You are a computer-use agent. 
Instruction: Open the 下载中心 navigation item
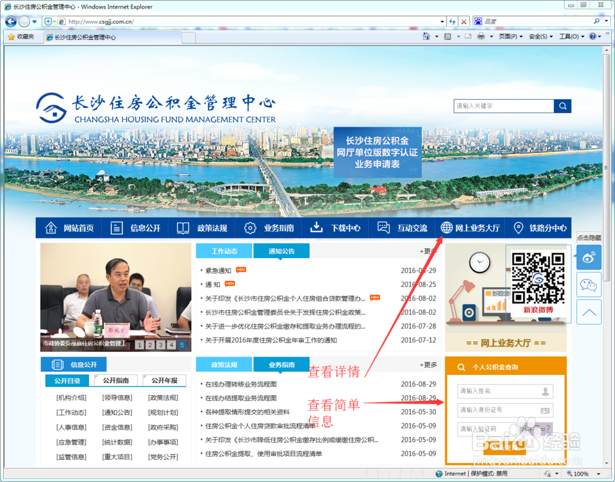click(x=335, y=228)
